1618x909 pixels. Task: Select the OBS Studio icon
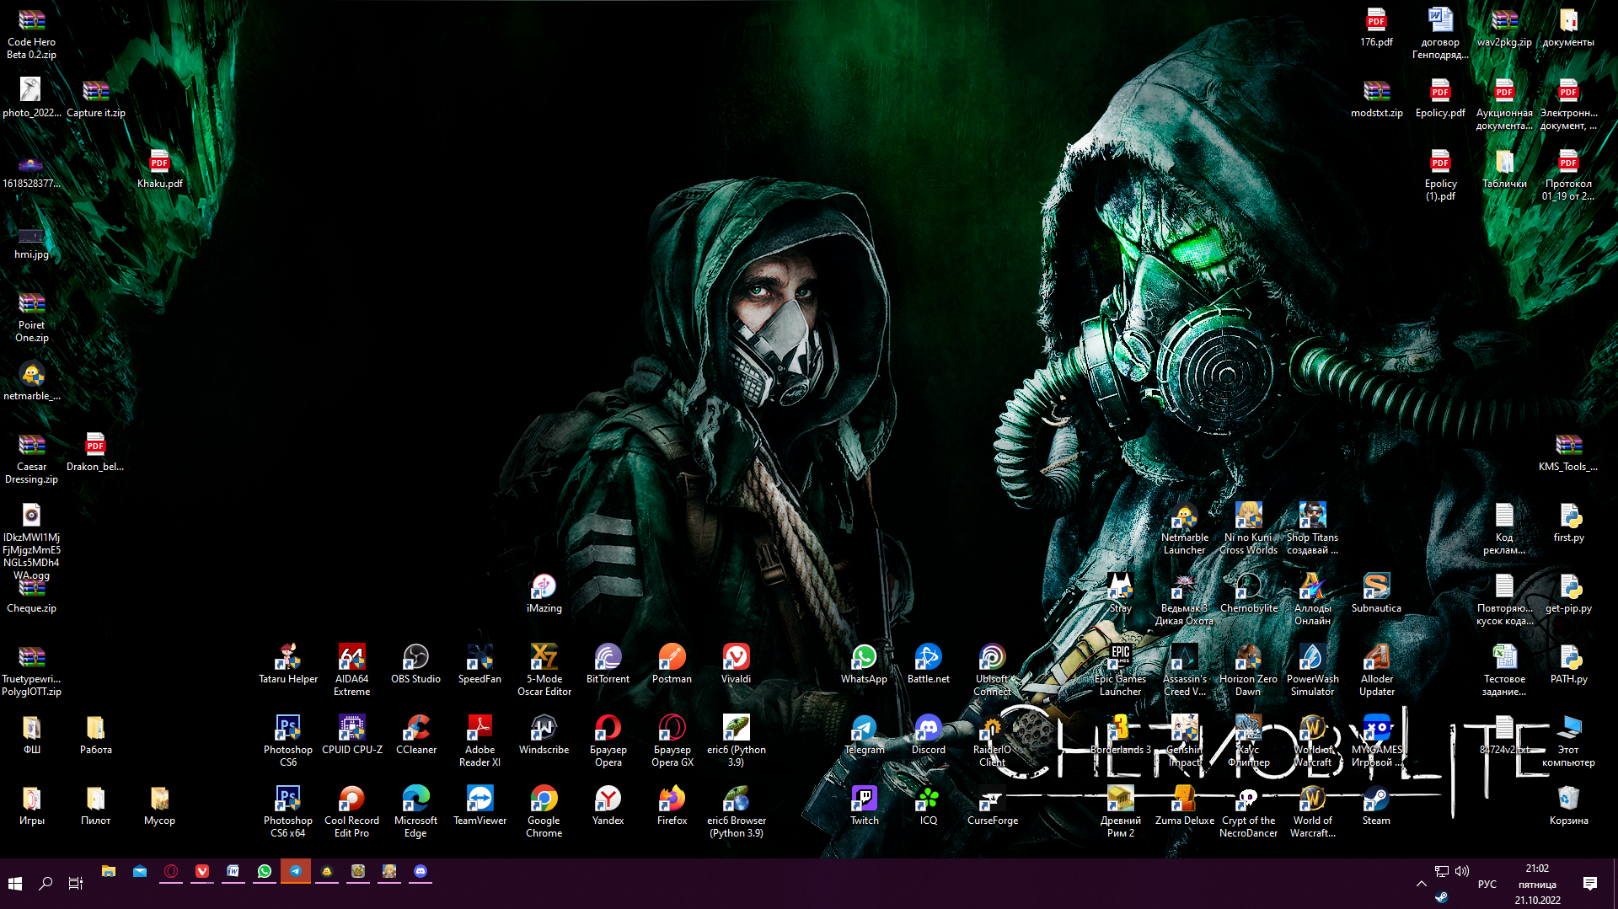tap(415, 663)
